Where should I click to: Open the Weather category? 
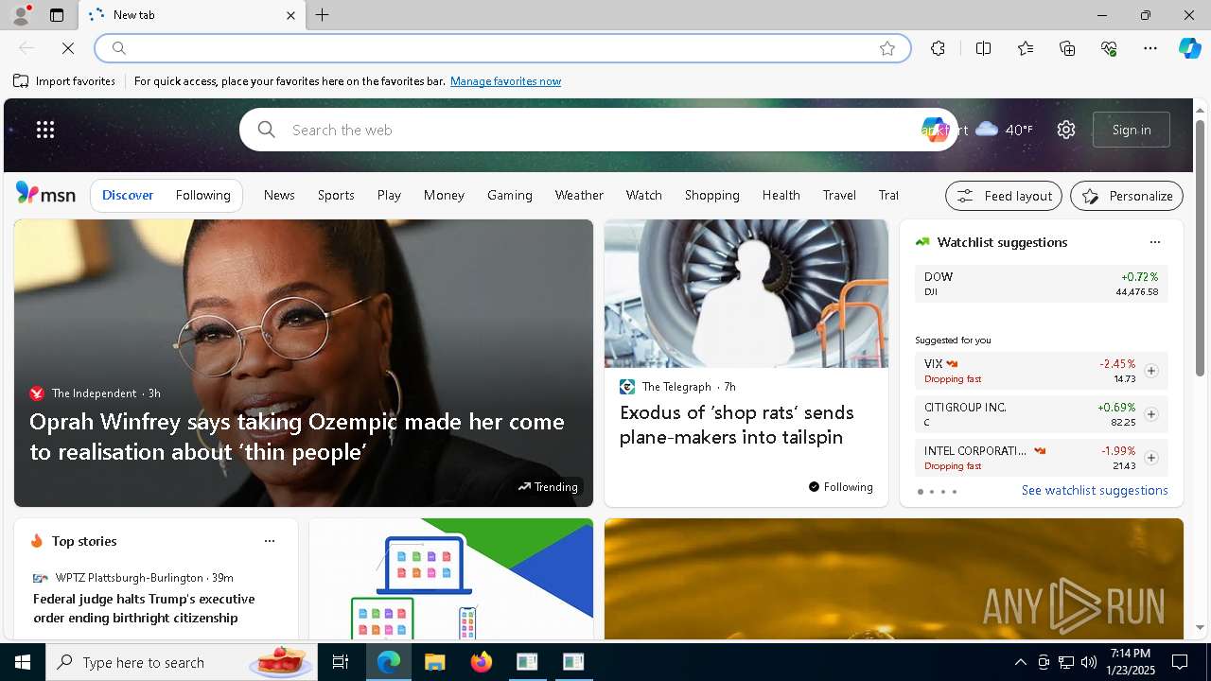pyautogui.click(x=579, y=195)
